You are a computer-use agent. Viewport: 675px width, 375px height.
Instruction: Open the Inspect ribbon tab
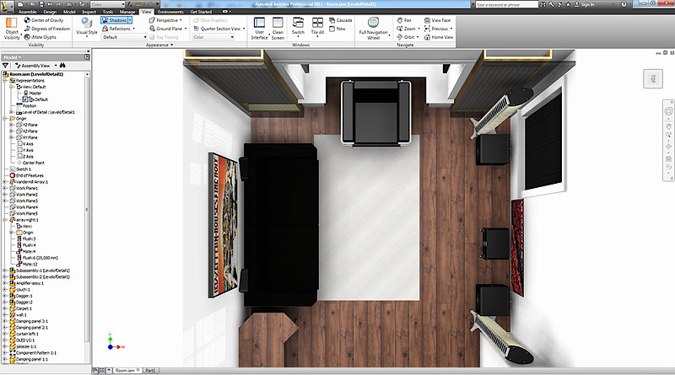88,12
